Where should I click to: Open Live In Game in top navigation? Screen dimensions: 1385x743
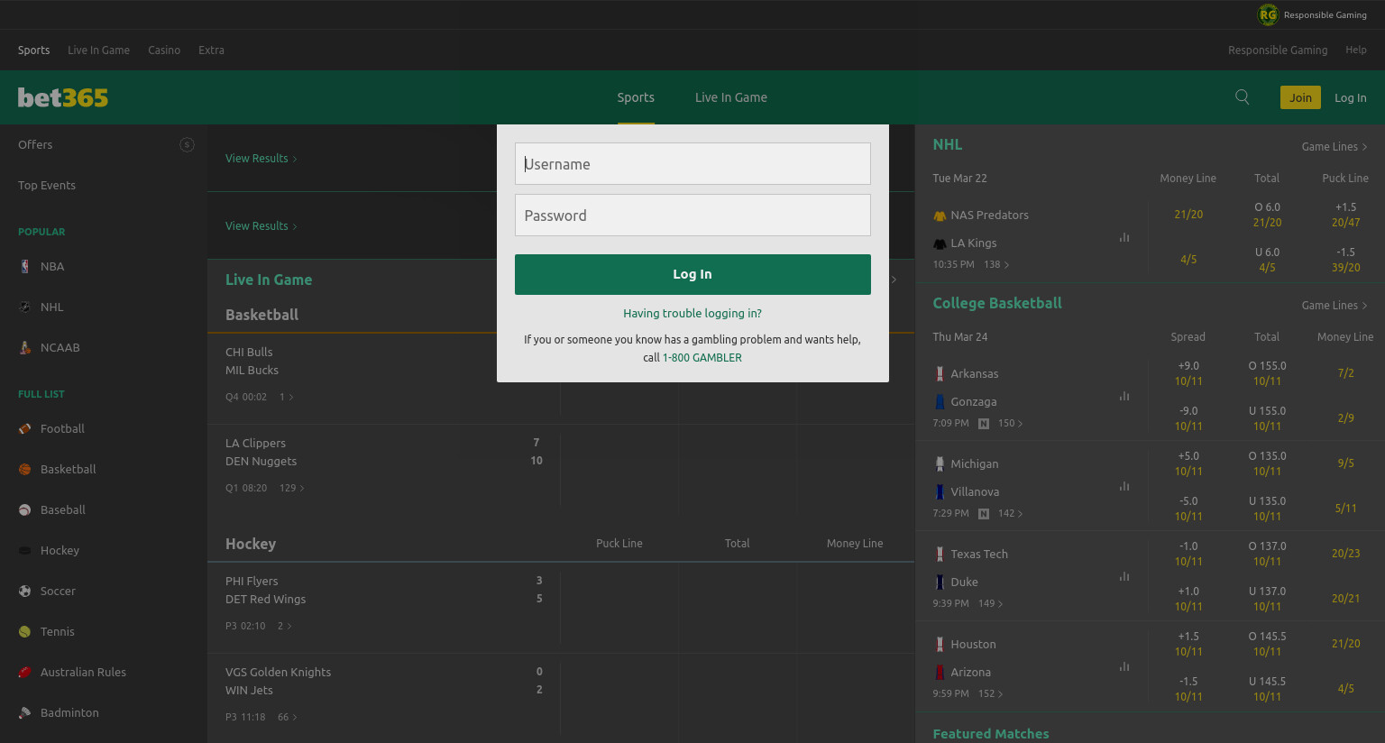(x=98, y=50)
